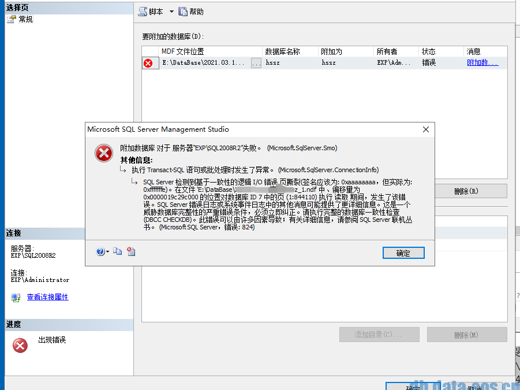Click the 删除(M) button
This screenshot has height=390, width=520.
pos(466,335)
